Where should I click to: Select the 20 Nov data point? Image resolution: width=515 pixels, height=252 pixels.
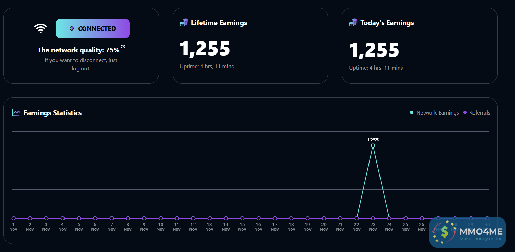point(324,218)
